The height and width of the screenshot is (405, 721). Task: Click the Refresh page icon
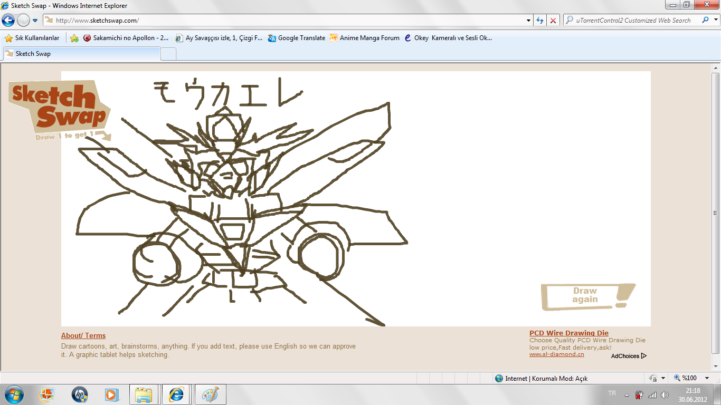(540, 21)
